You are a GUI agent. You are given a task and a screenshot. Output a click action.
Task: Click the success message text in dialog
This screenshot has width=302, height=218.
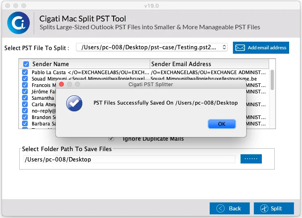pyautogui.click(x=165, y=103)
